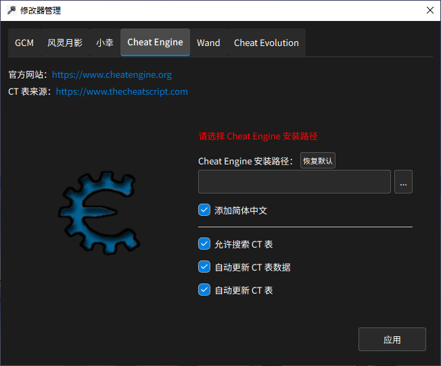Switch to the Cheat Evolution tab
This screenshot has height=366, width=441.
click(266, 43)
